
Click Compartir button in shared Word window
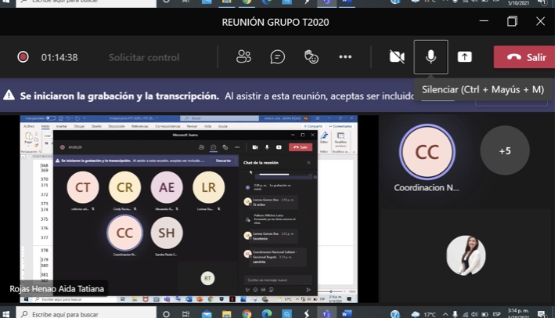(313, 126)
